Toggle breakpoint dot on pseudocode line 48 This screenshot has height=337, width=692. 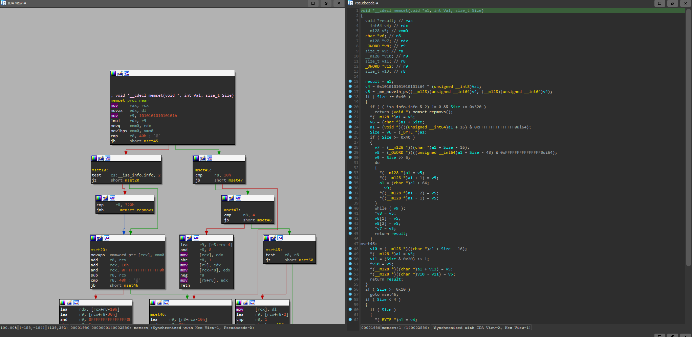pos(350,249)
